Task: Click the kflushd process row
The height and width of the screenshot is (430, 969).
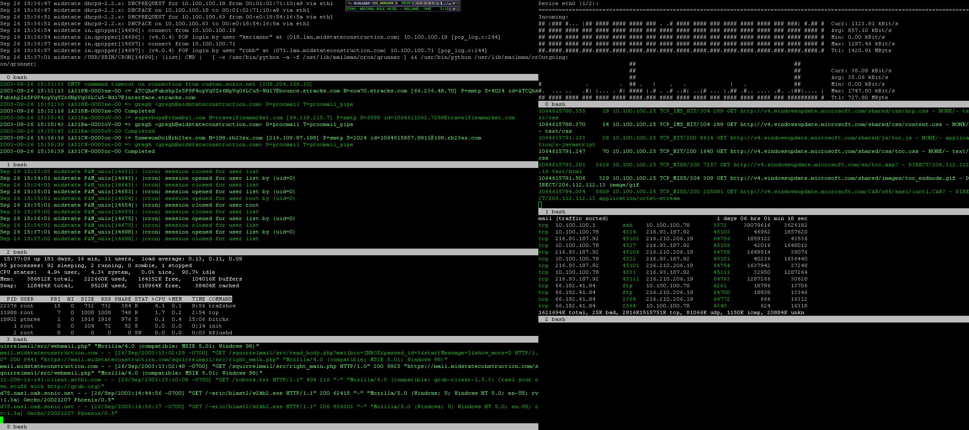Action: tap(116, 333)
